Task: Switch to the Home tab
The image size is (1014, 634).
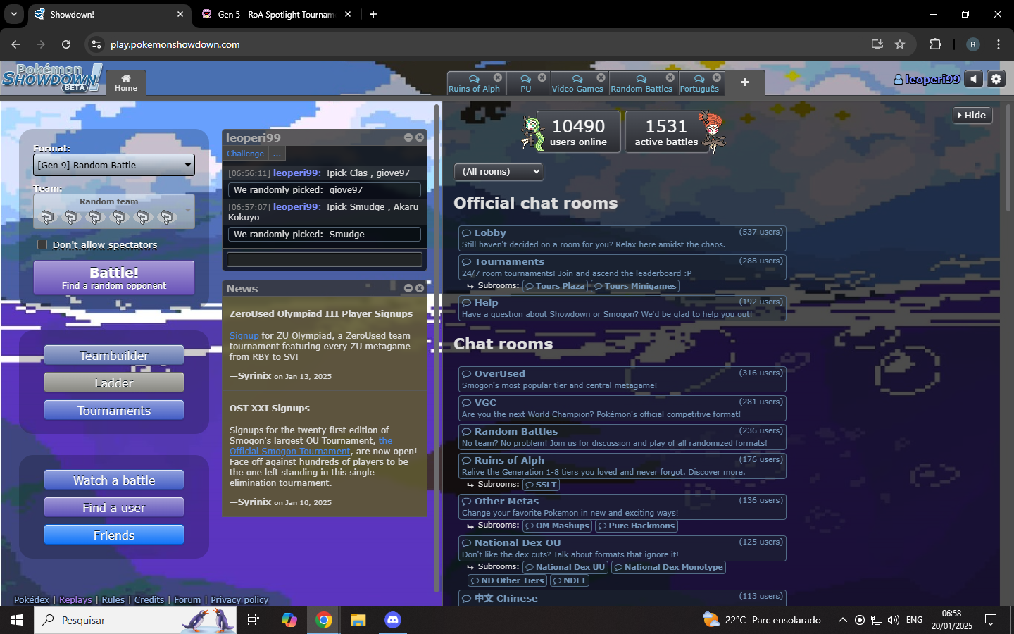Action: (x=126, y=82)
